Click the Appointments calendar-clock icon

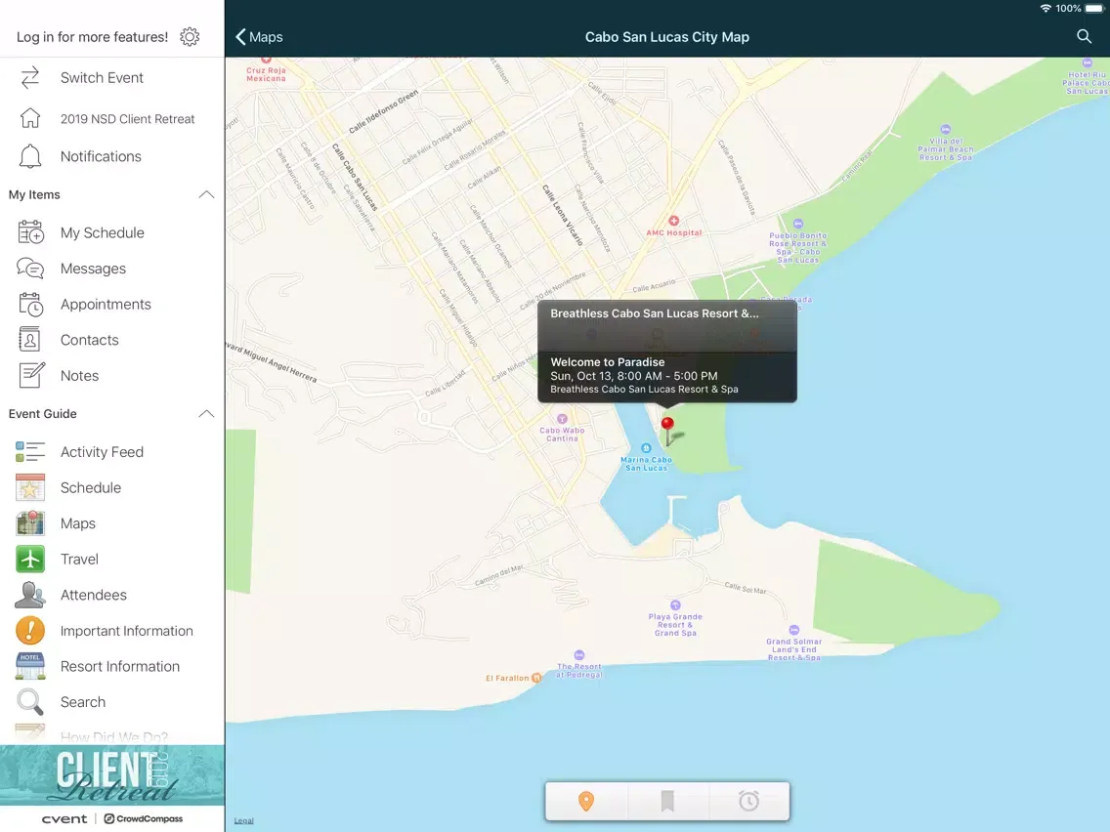tap(30, 305)
